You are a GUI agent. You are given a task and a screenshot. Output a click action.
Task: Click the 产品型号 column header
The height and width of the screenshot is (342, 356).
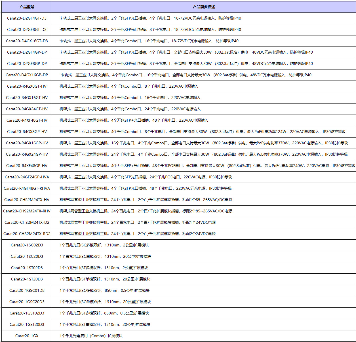pos(27,7)
